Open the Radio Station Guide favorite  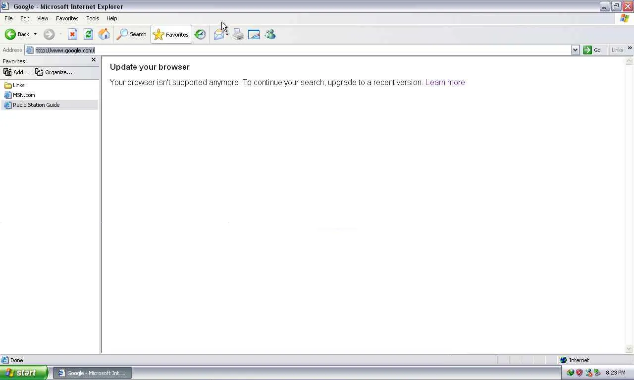(x=32, y=105)
